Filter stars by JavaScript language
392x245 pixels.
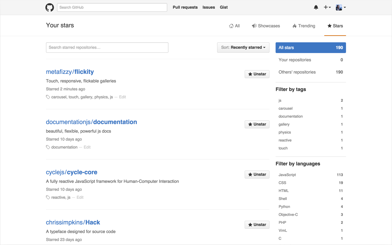pos(287,175)
